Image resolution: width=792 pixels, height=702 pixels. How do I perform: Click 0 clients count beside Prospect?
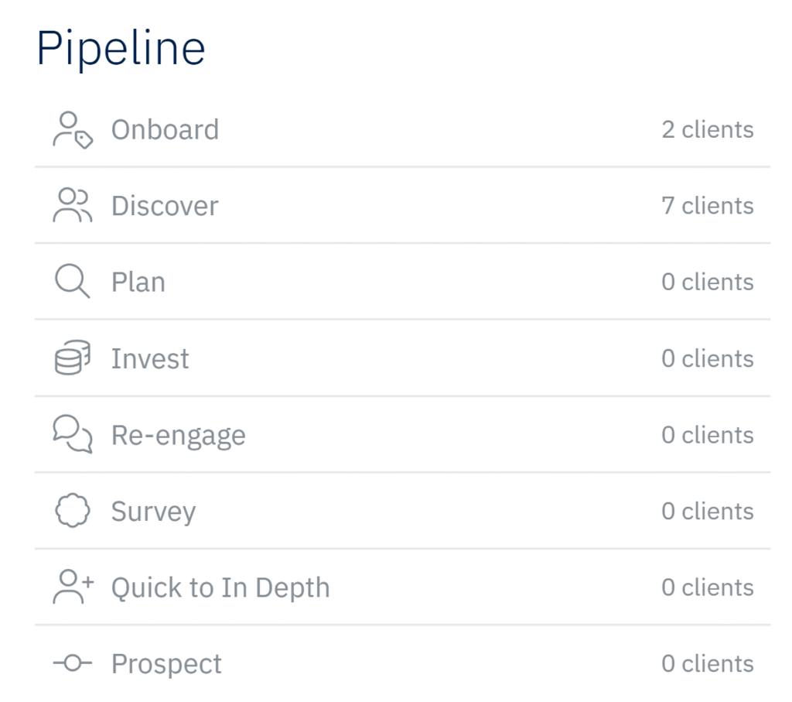point(707,664)
